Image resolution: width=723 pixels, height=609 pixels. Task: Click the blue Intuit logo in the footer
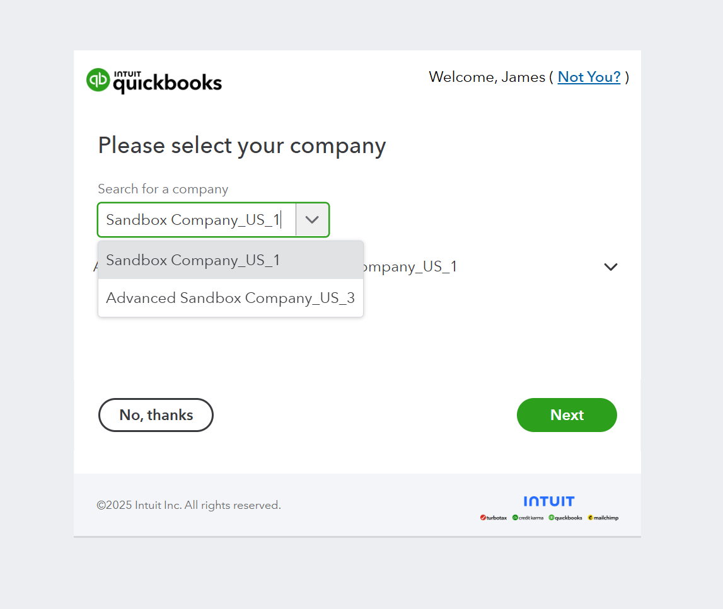pos(548,501)
